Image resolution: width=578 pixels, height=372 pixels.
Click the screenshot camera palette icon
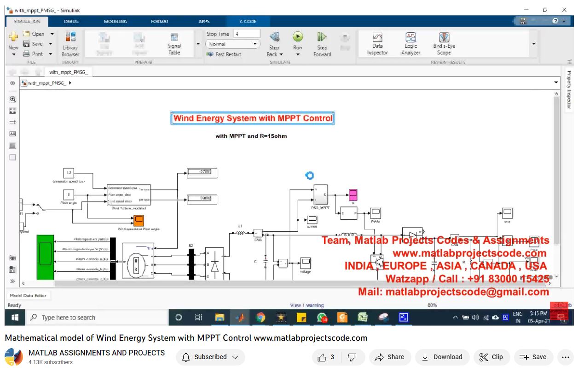point(13,258)
